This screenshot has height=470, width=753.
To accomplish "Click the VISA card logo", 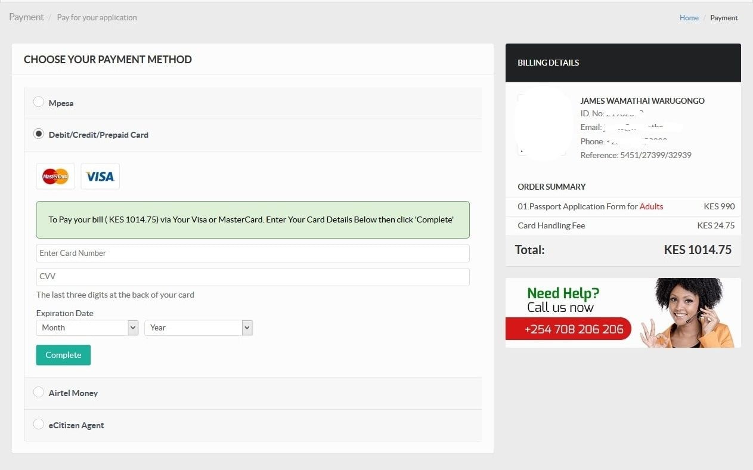I will click(100, 177).
